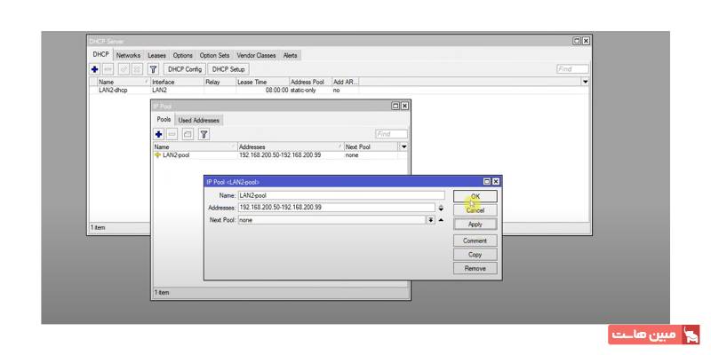Open the Used Addresses tab in IP Pool
Image resolution: width=711 pixels, height=355 pixels.
pyautogui.click(x=198, y=121)
